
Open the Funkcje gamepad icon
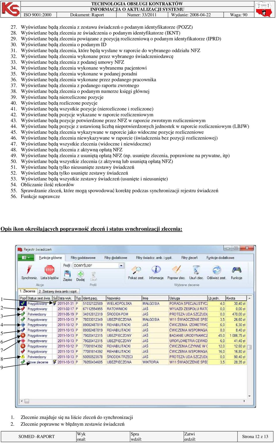[237, 270]
